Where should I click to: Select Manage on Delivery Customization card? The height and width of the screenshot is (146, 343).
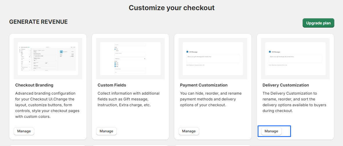(271, 131)
